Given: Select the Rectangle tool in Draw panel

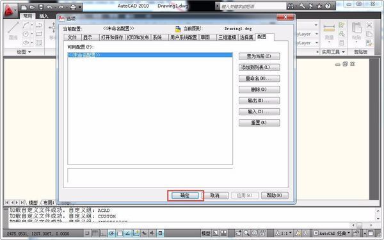Looking at the screenshot, I should 39,34.
